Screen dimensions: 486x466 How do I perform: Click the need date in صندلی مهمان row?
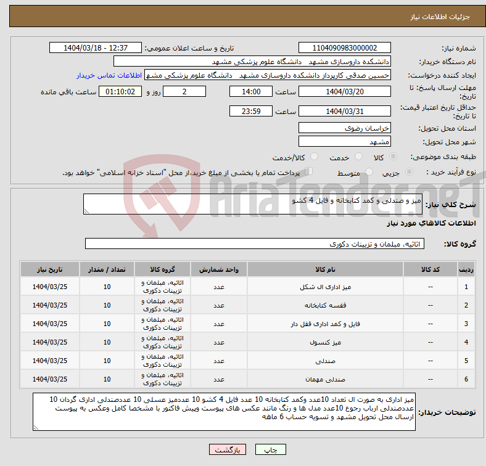(x=50, y=379)
